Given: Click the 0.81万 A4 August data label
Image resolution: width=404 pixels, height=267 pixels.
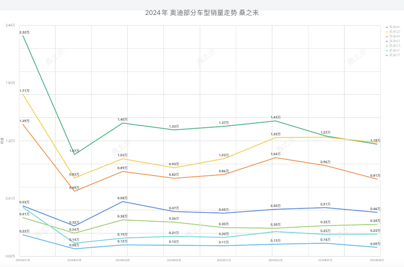Looking at the screenshot, I should click(x=375, y=176).
